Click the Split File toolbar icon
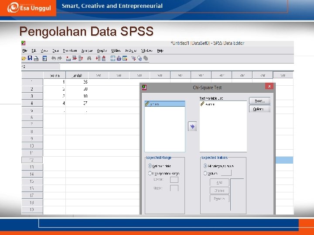The width and height of the screenshot is (314, 235). click(x=113, y=58)
